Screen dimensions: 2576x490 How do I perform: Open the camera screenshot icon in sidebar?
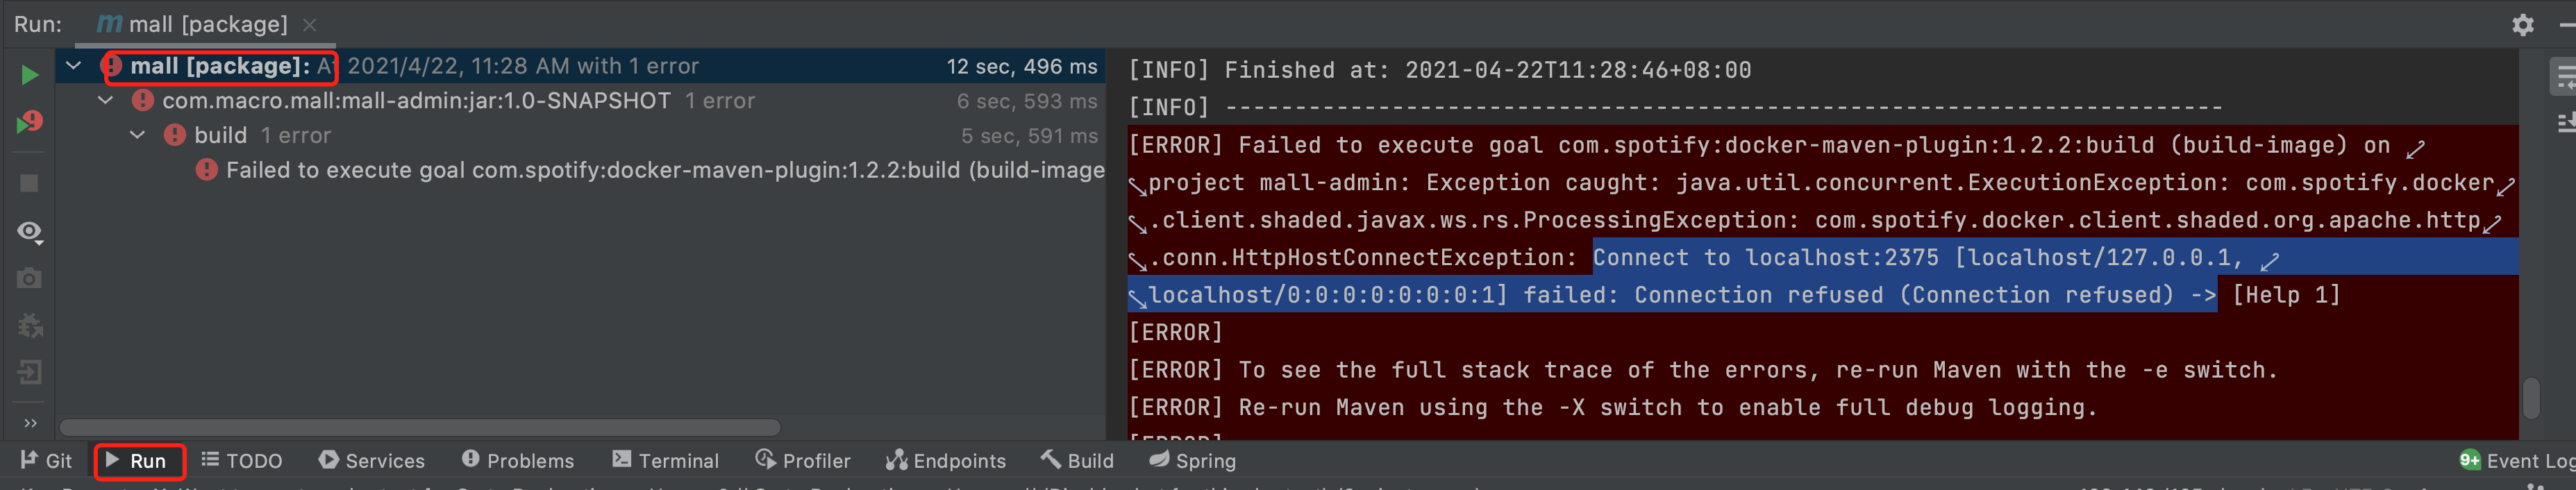tap(28, 279)
